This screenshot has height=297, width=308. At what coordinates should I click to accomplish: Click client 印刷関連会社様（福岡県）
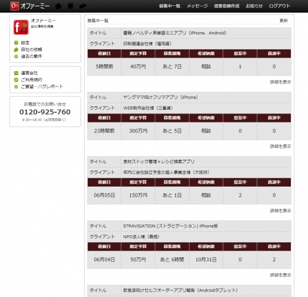[x=147, y=44]
